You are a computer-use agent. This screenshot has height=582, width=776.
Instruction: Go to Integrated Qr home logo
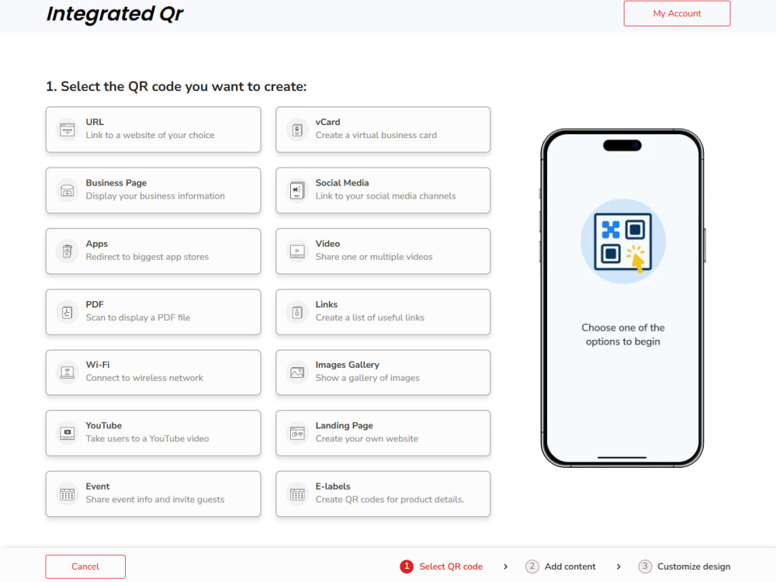(115, 14)
